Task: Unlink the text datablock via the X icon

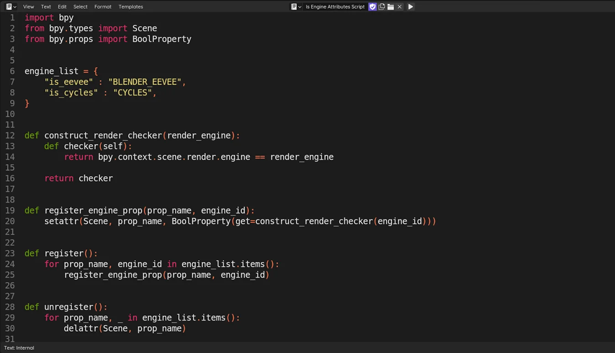Action: (399, 6)
